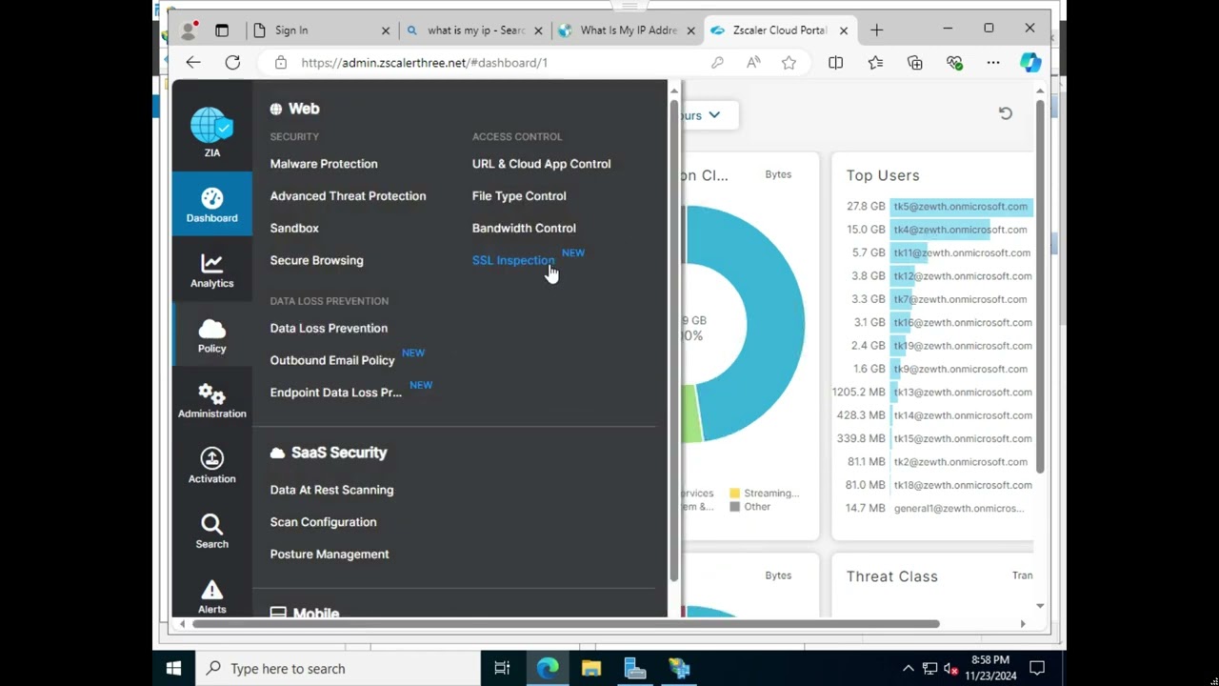Open Windows Start menu
This screenshot has width=1219, height=686.
173,668
